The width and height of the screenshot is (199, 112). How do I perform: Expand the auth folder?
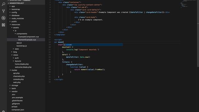coord(17,58)
